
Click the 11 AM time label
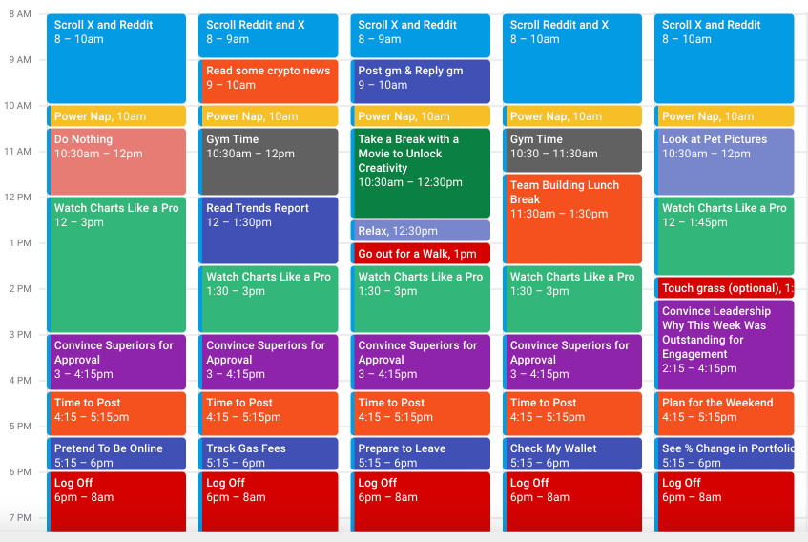[18, 152]
